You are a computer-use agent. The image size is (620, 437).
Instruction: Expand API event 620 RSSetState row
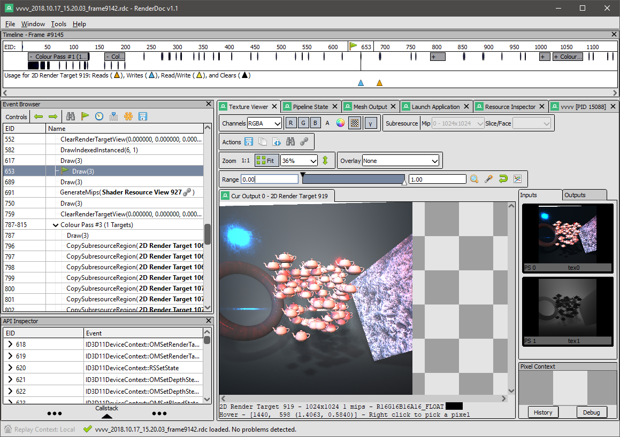pos(10,368)
